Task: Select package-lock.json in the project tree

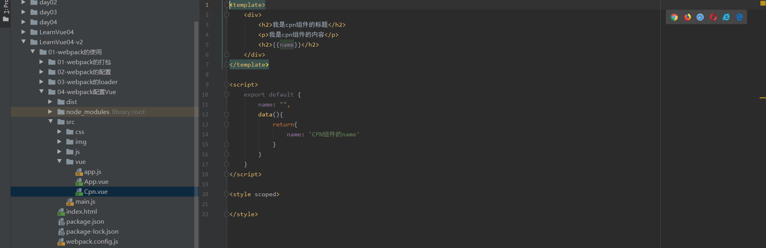Action: 92,232
